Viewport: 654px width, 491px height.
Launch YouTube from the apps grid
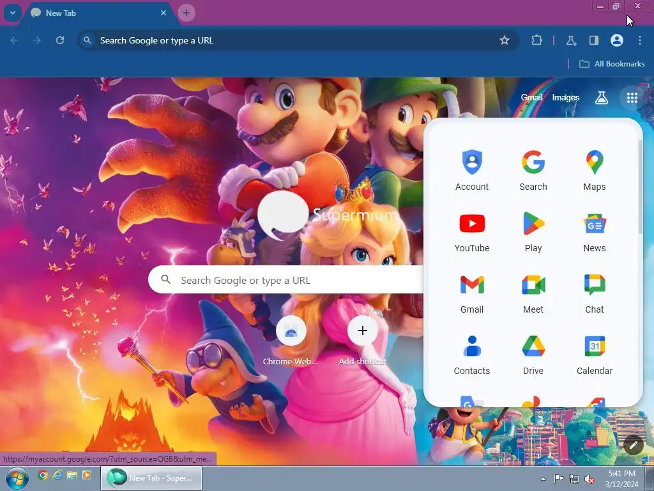472,231
